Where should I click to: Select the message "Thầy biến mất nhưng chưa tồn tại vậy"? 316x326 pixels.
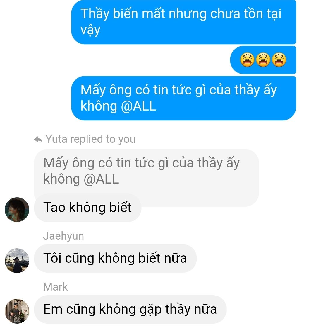[x=184, y=22]
